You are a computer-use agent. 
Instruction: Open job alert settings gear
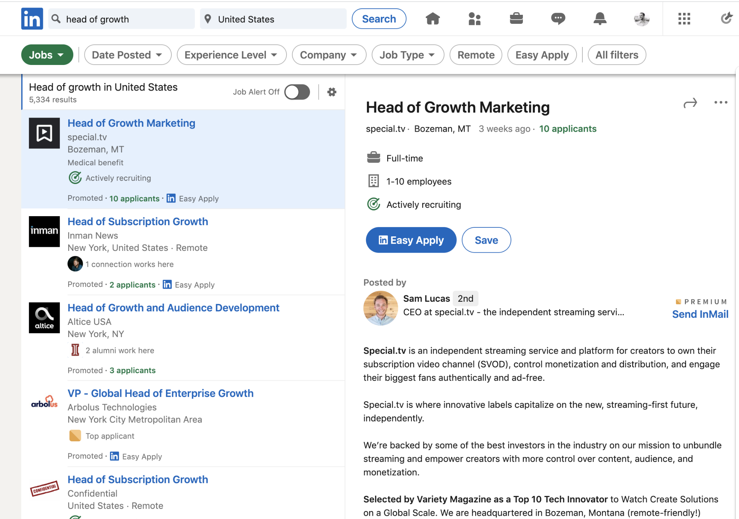(332, 92)
